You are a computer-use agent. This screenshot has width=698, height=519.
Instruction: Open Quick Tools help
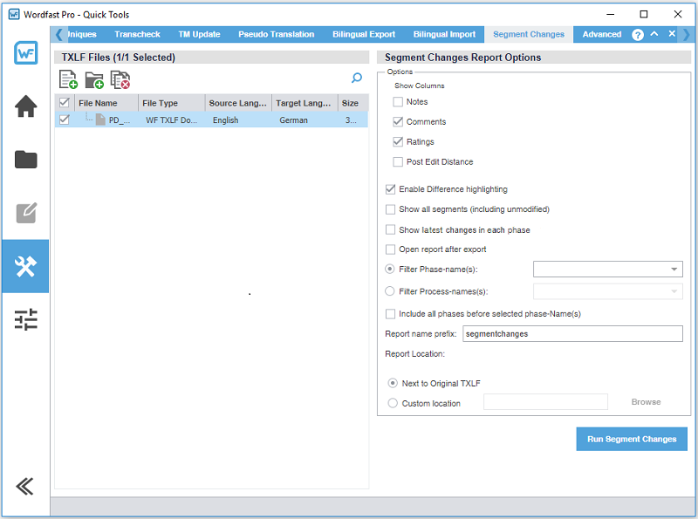637,34
